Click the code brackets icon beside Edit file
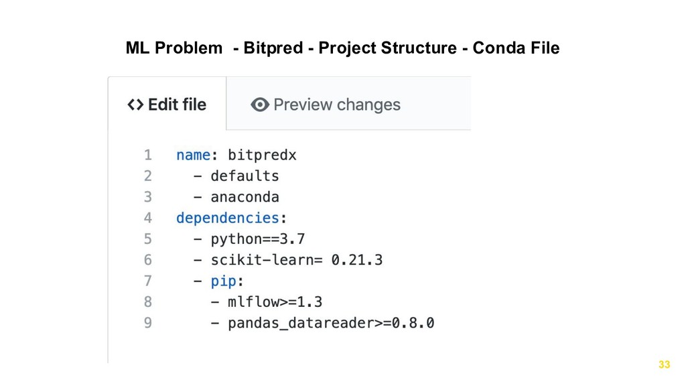This screenshot has height=386, width=686. click(135, 105)
